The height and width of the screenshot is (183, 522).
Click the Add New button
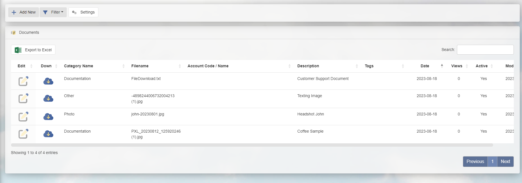click(x=23, y=12)
